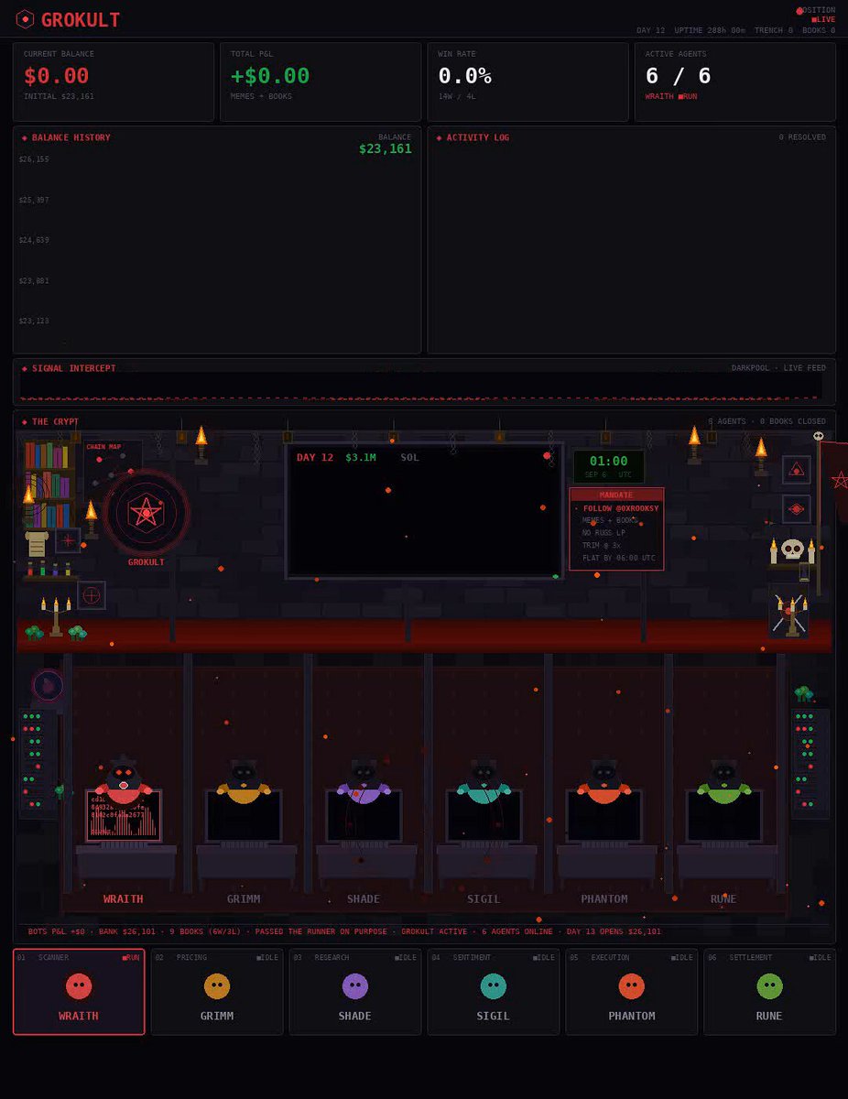Viewport: 848px width, 1099px height.
Task: Click the red LIVE status indicator
Action: tap(823, 19)
